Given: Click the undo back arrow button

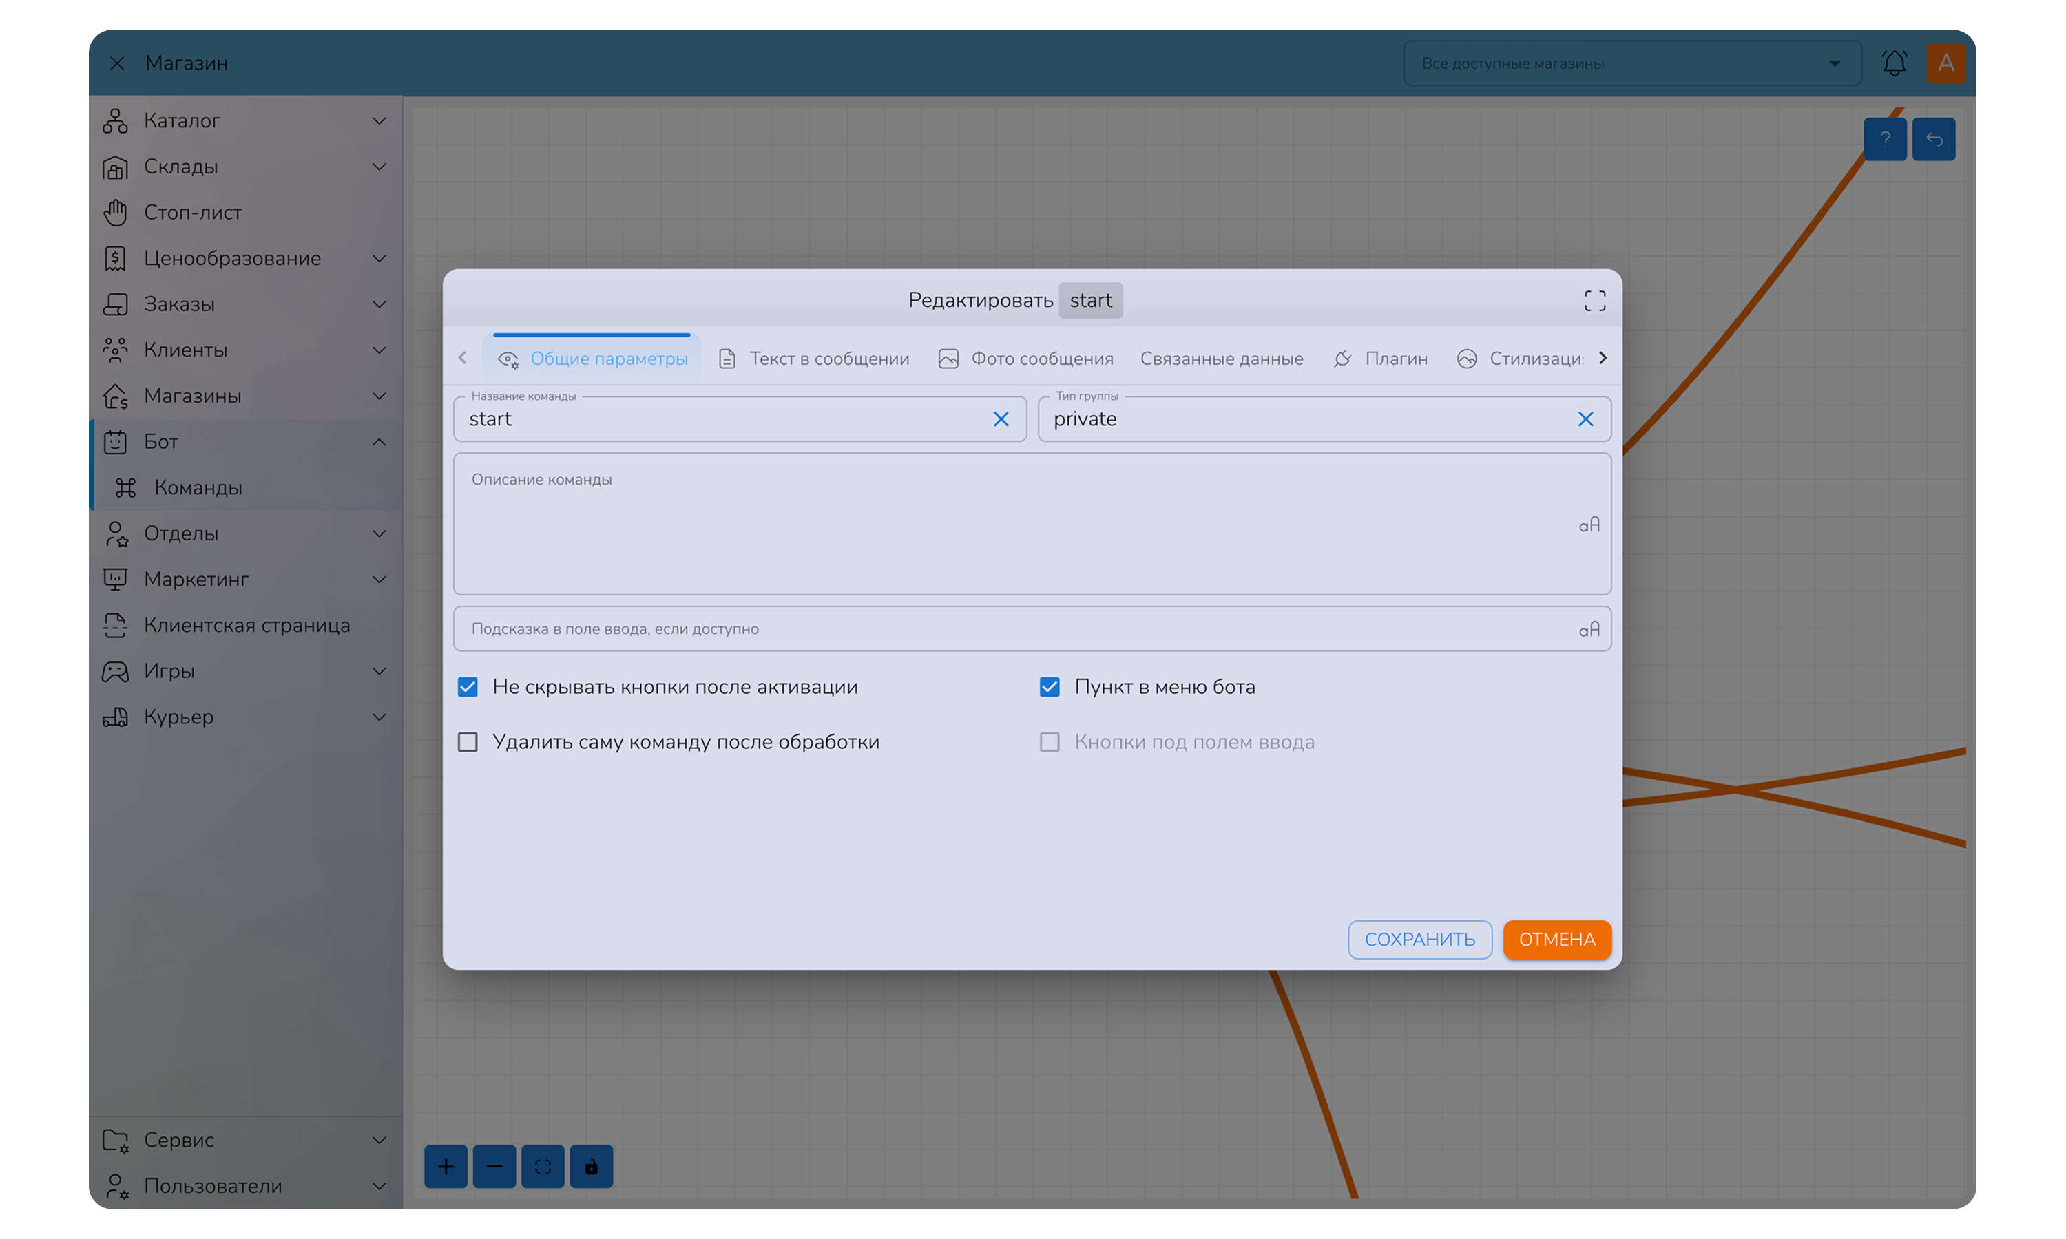Looking at the screenshot, I should pyautogui.click(x=1934, y=138).
